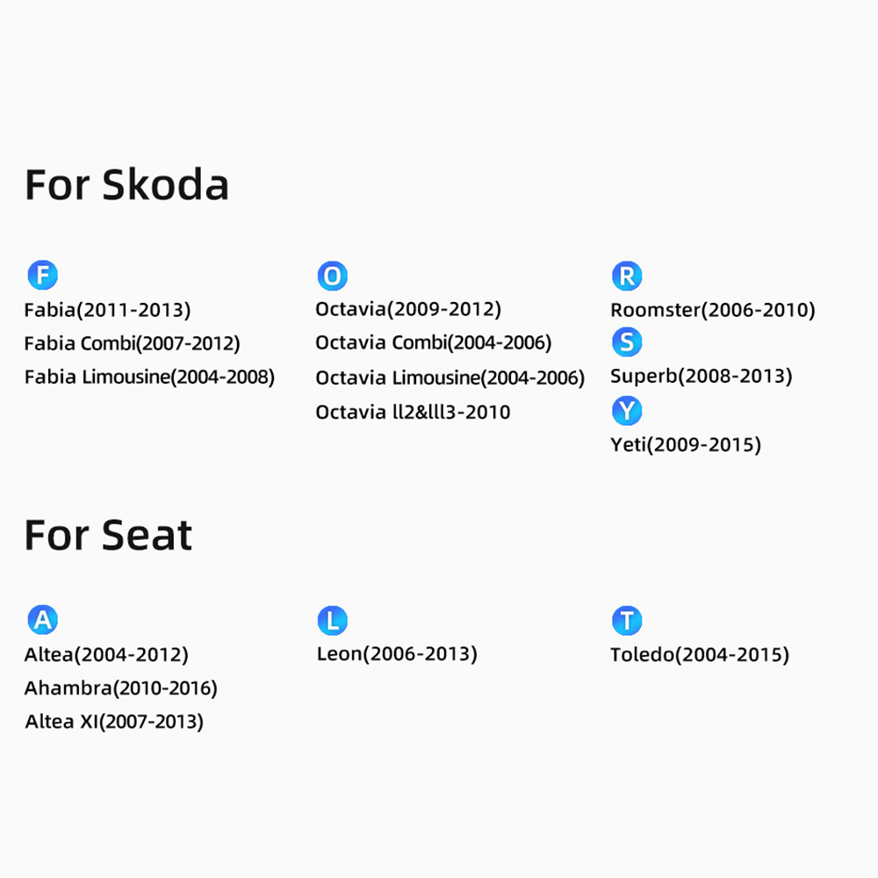Click the For Skoda heading

pos(126,185)
